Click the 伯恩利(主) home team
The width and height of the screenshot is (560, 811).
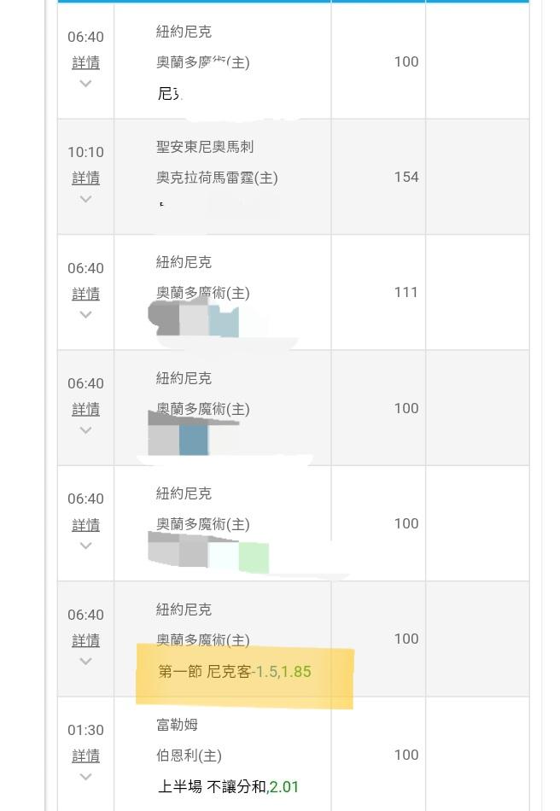[189, 756]
